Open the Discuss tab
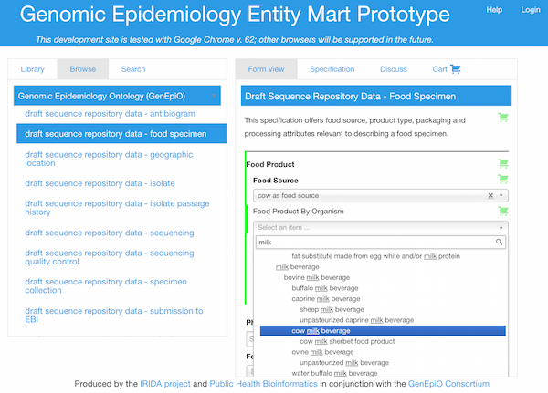Screen dimensions: 548x393 (x=394, y=69)
